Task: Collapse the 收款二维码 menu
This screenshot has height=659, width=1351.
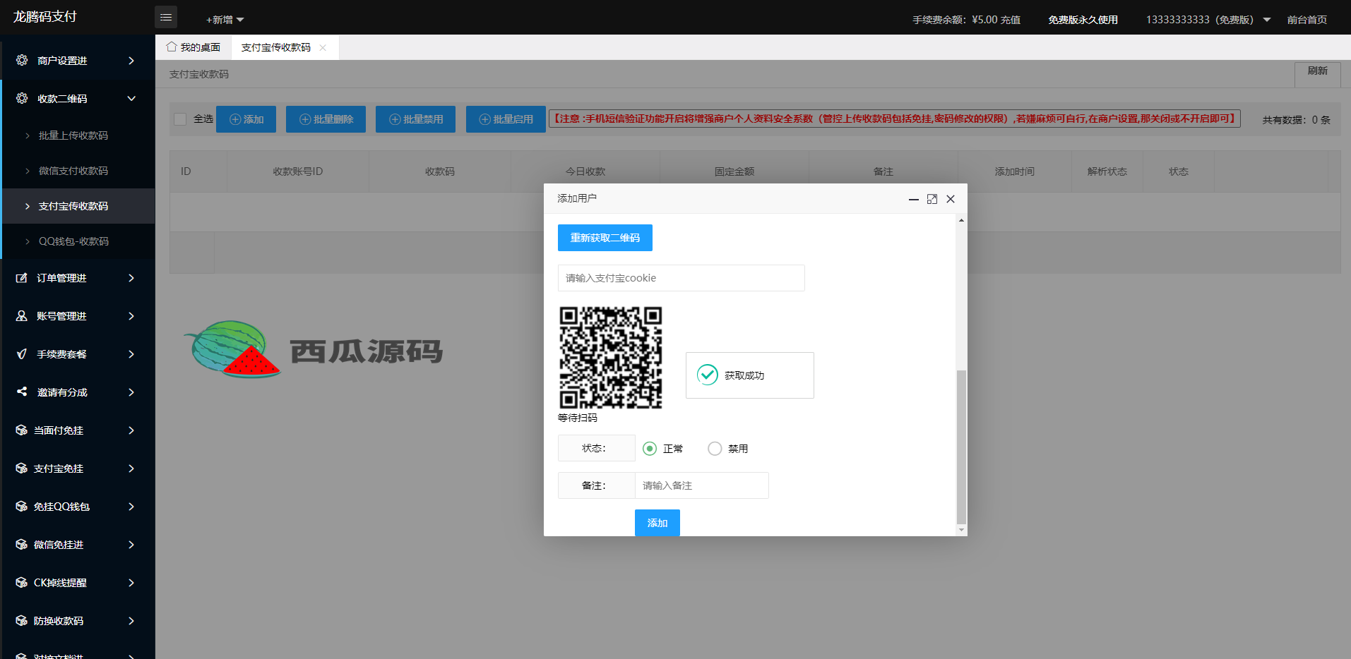Action: pyautogui.click(x=131, y=99)
